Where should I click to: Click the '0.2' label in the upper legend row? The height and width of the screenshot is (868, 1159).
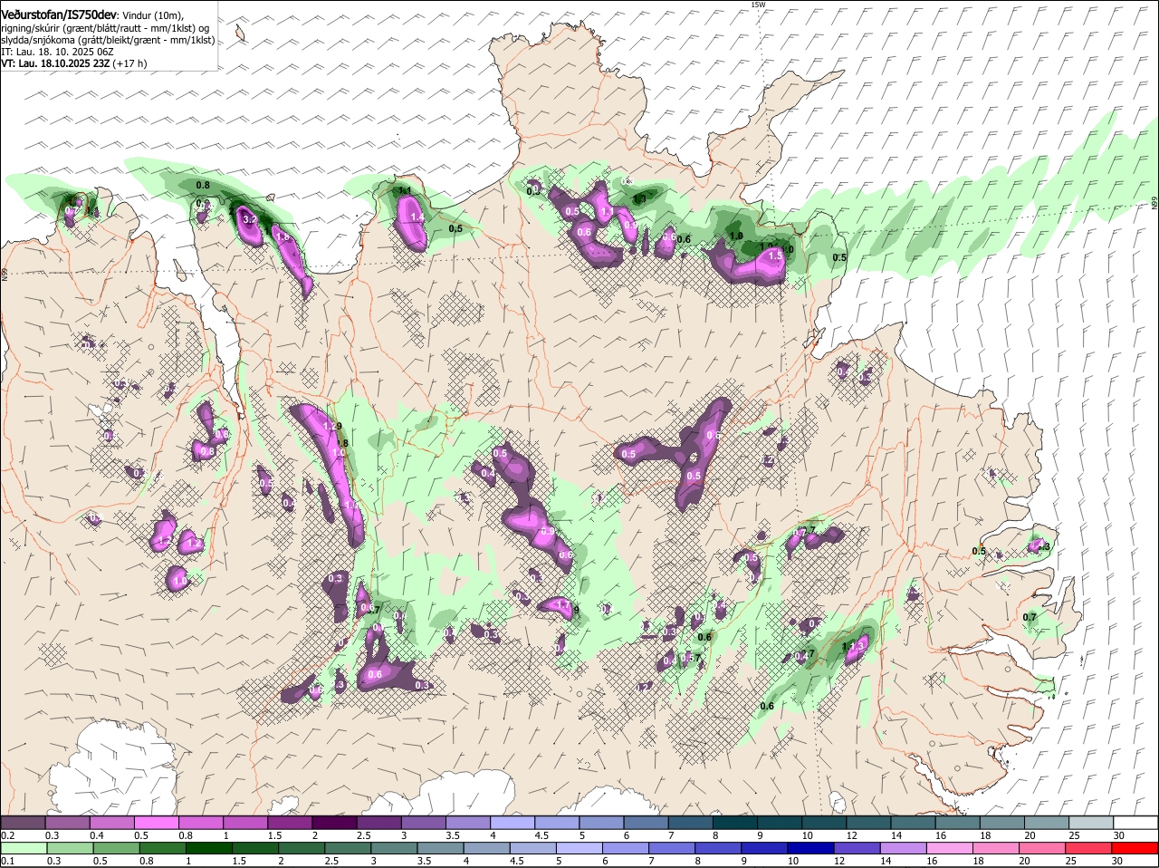[x=7, y=835]
